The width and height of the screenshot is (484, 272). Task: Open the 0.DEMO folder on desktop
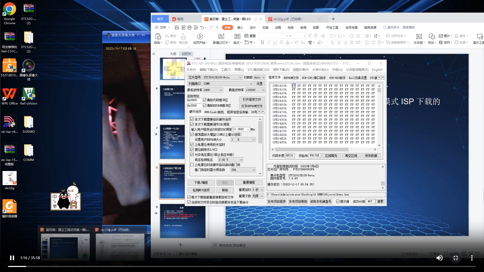(28, 124)
